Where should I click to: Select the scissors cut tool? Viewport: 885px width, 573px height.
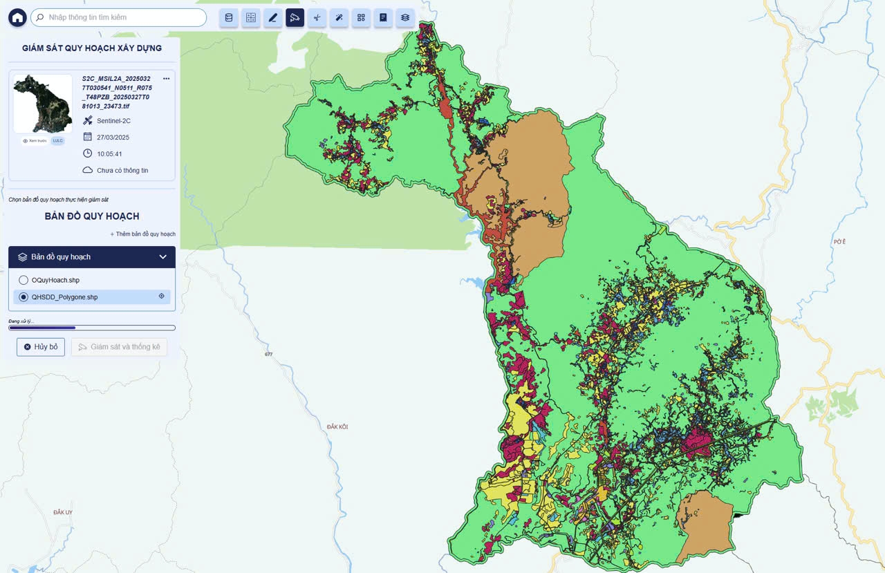(317, 18)
